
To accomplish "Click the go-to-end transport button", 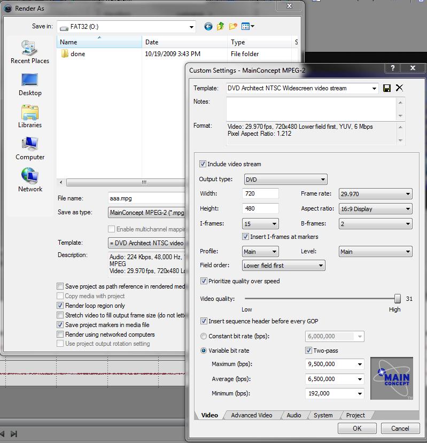I will pos(14,434).
